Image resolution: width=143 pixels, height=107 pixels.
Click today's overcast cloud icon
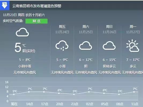[22, 32]
